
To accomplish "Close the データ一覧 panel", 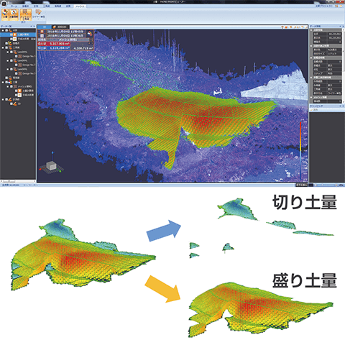I will [x=34, y=27].
